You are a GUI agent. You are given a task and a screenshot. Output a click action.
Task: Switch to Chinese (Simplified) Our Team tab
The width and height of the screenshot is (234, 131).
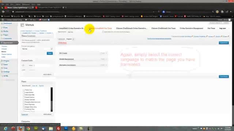point(100,28)
